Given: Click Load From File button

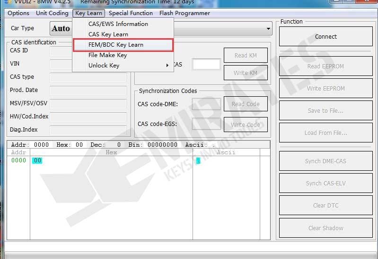Looking at the screenshot, I should 325,133.
